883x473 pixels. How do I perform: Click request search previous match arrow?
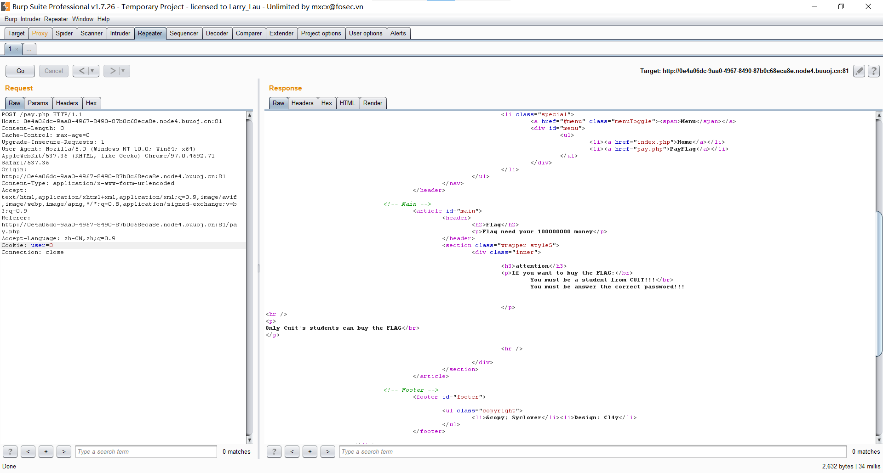pos(28,451)
